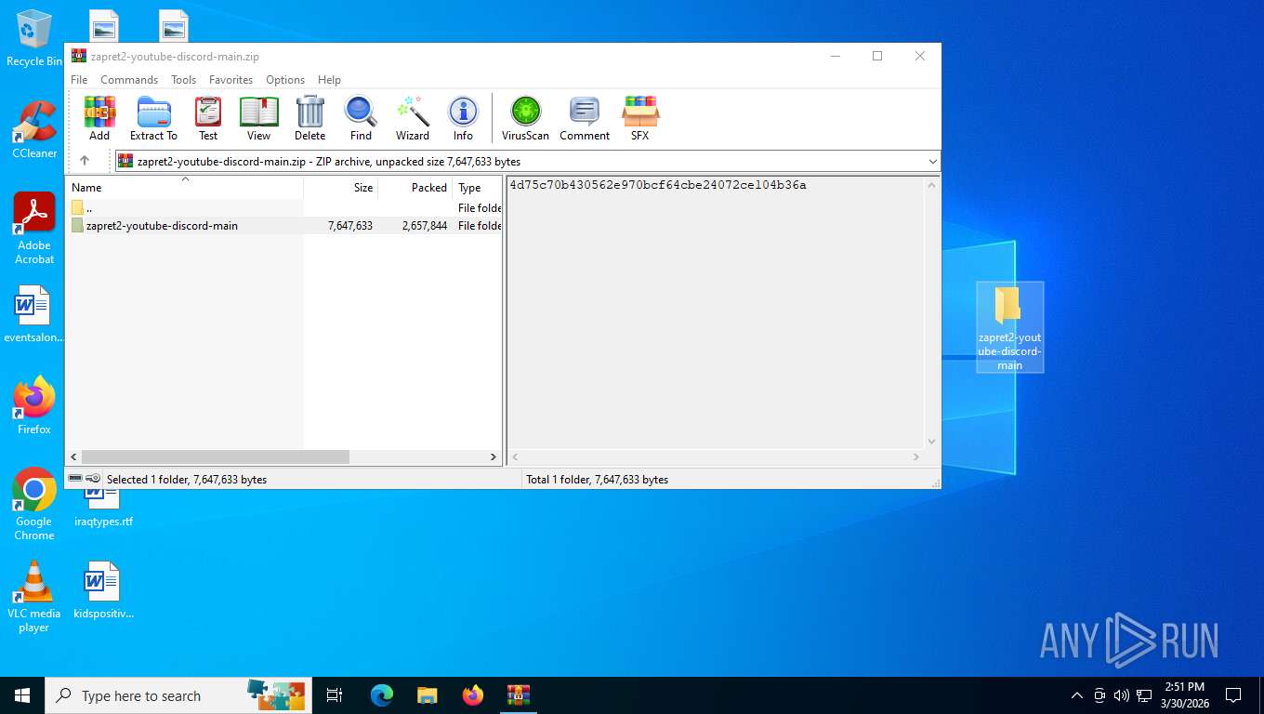Create an SFX archive
The image size is (1264, 714).
[640, 118]
